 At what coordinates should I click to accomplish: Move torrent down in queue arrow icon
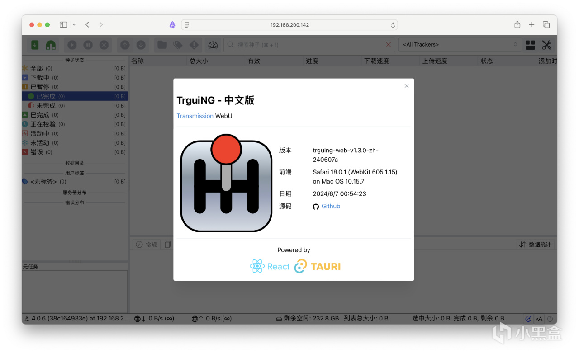click(141, 45)
